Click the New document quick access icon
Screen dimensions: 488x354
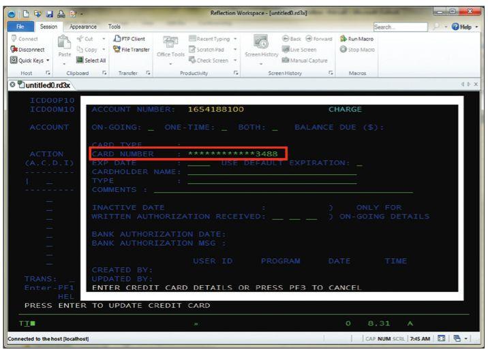point(27,14)
